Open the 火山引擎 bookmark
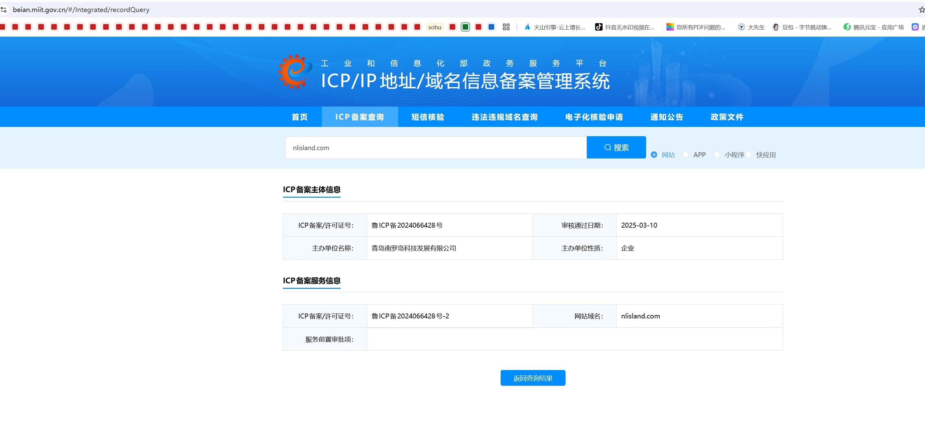The height and width of the screenshot is (446, 925). coord(555,27)
